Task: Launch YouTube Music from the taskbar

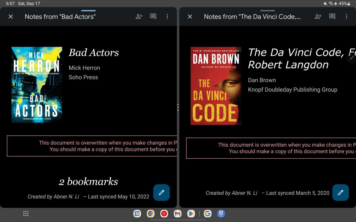Action: [164, 213]
